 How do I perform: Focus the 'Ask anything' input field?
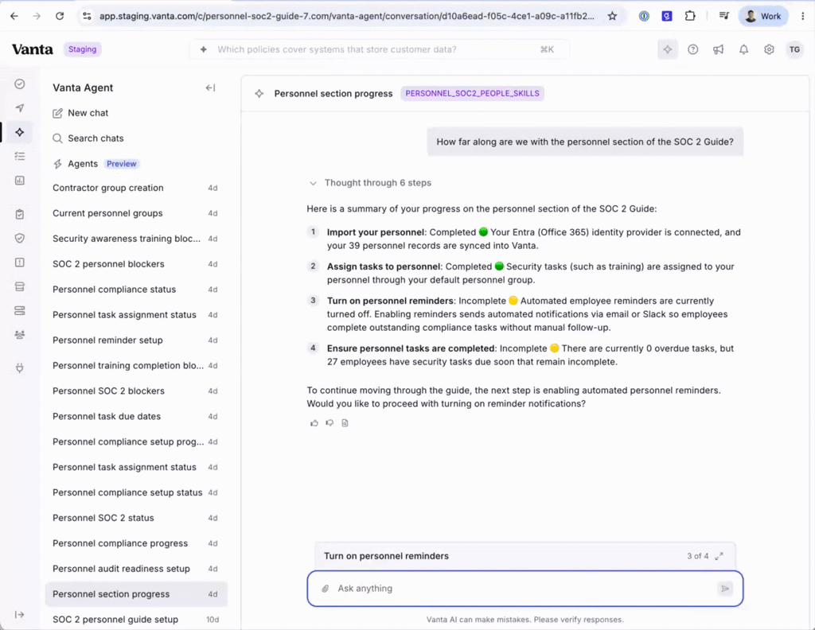tap(525, 589)
